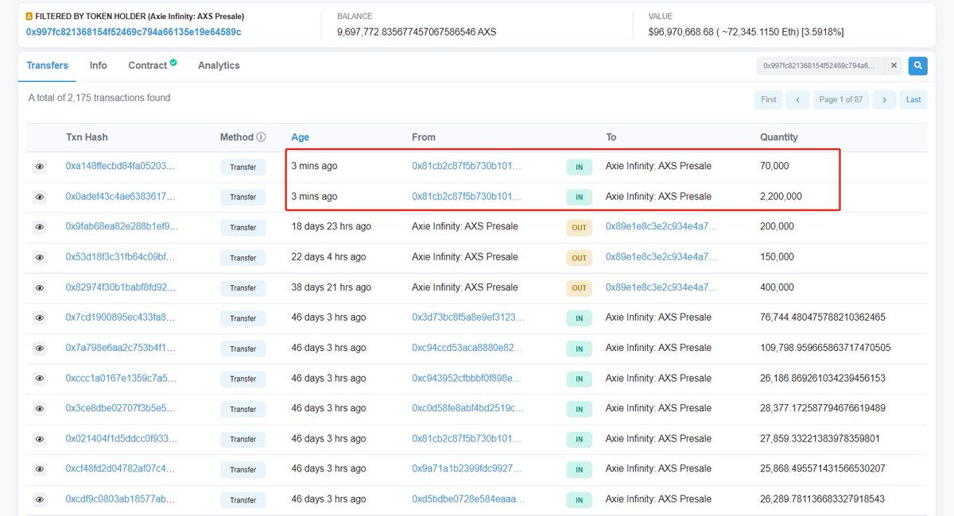Click the eye icon for txn 0x7a798e6aa2c753b4f1
Image resolution: width=954 pixels, height=516 pixels.
(x=39, y=348)
